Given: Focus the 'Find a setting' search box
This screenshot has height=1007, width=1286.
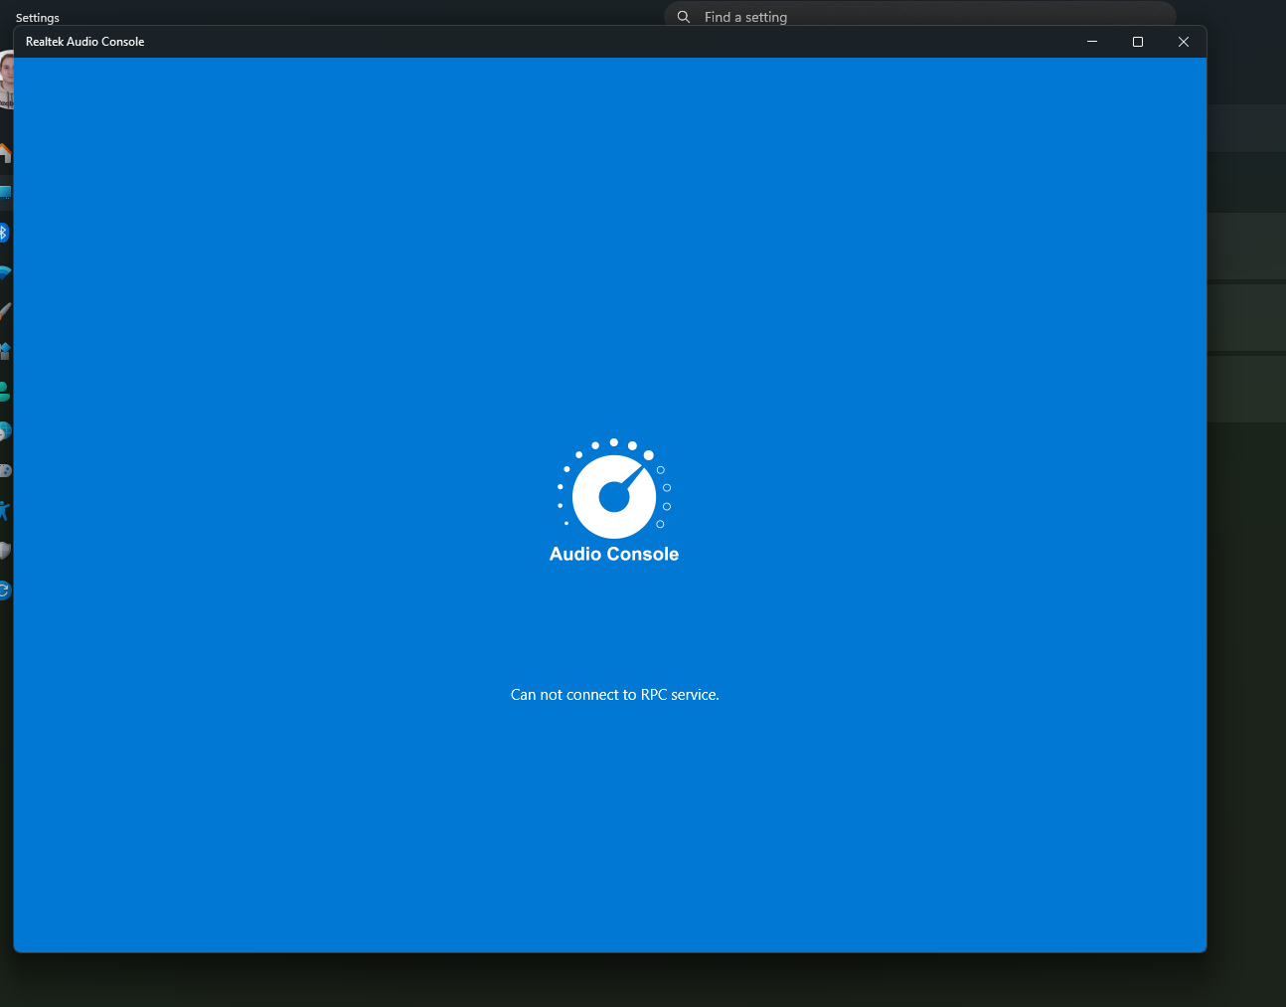Looking at the screenshot, I should [x=920, y=16].
